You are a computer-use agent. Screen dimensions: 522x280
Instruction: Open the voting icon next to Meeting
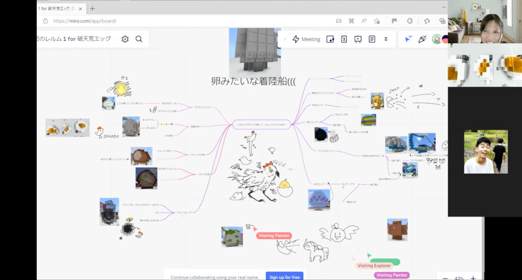tap(344, 39)
